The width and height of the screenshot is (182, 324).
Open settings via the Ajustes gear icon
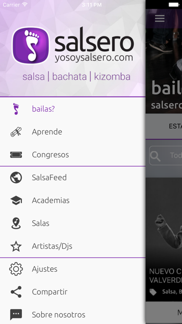coord(16,269)
